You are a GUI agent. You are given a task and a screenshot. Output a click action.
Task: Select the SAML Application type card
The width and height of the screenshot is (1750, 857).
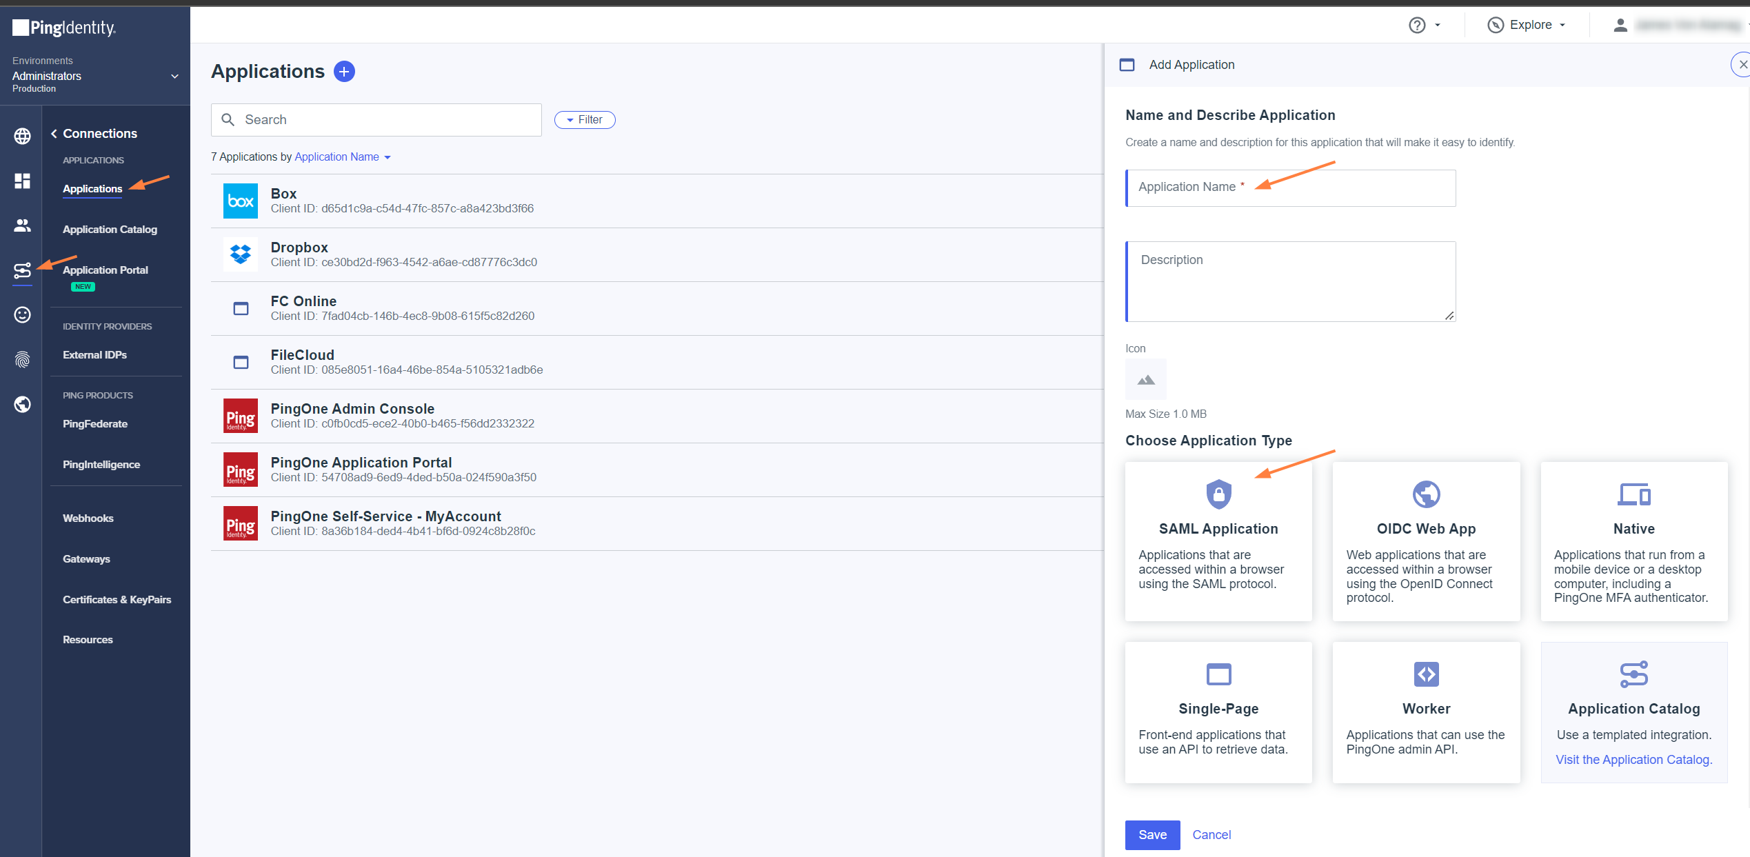point(1218,541)
